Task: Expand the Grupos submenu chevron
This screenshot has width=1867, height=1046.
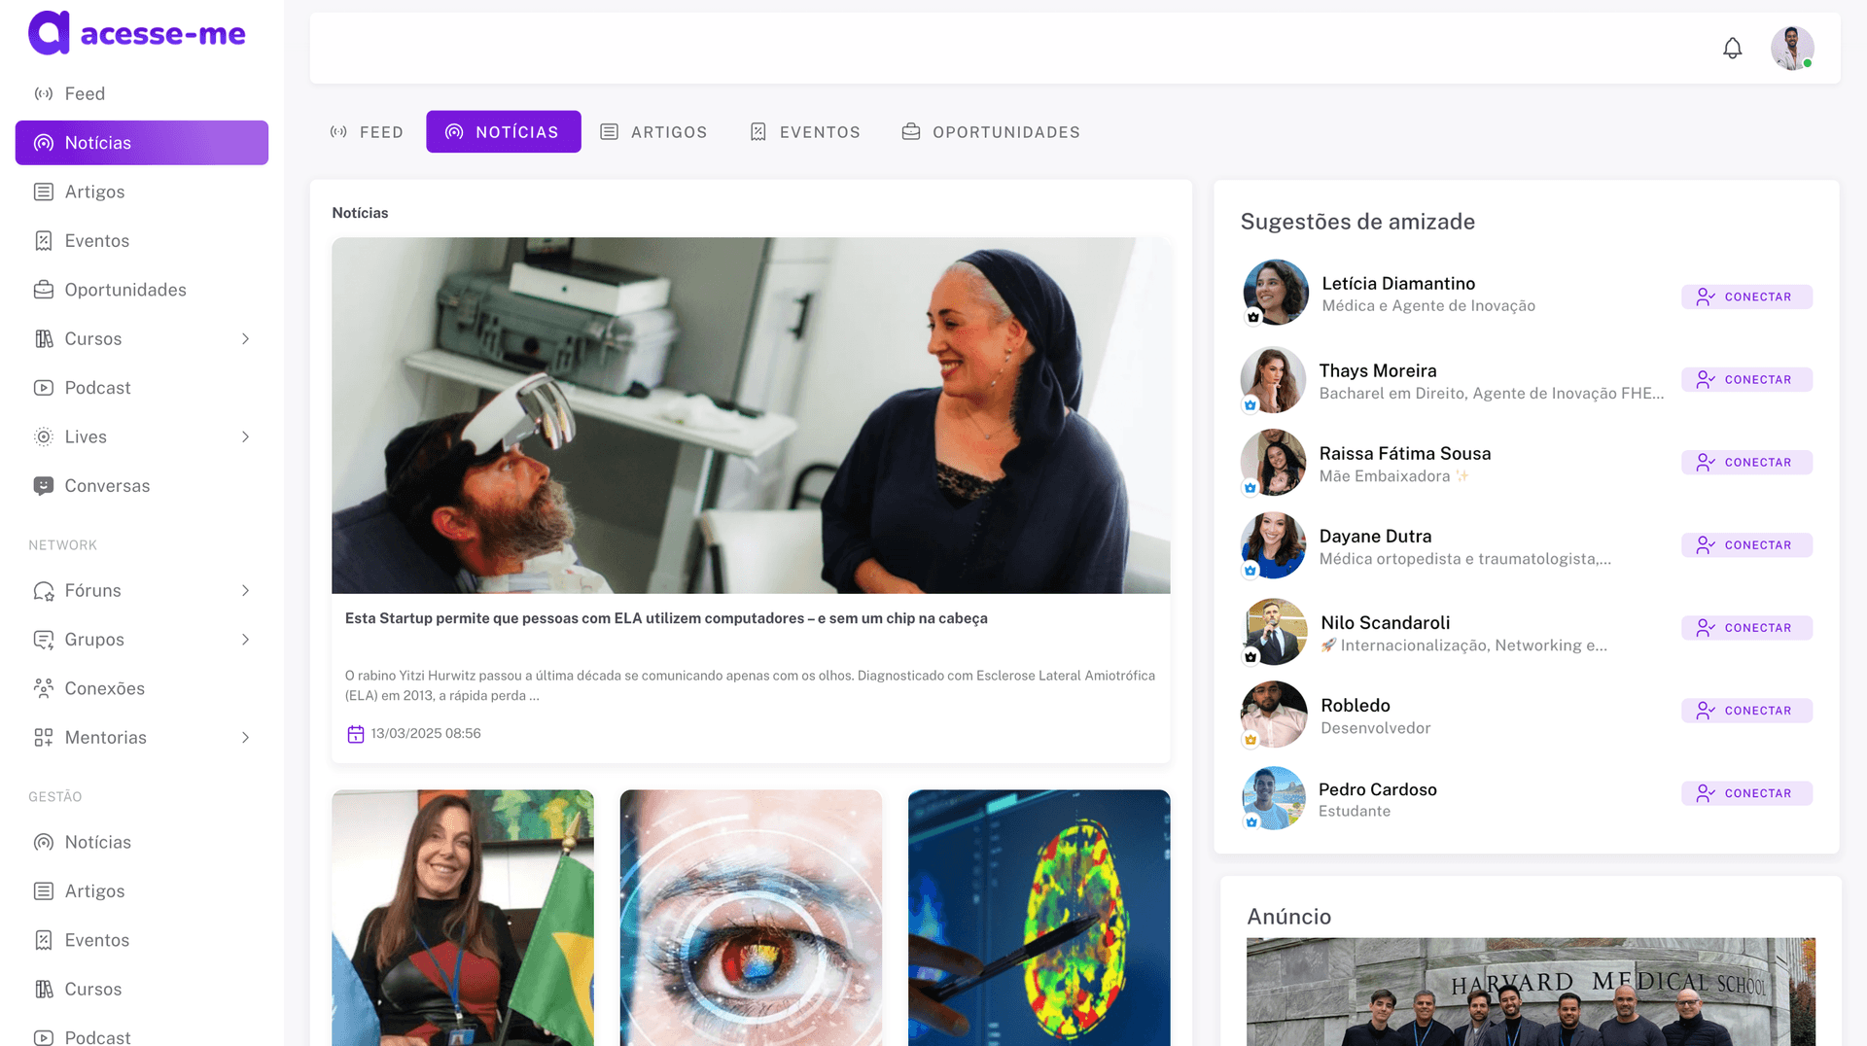Action: point(245,640)
